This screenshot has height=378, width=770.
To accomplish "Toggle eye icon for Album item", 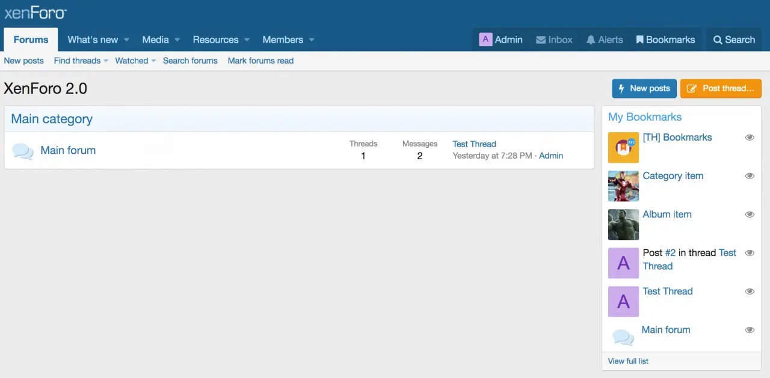I will point(750,215).
